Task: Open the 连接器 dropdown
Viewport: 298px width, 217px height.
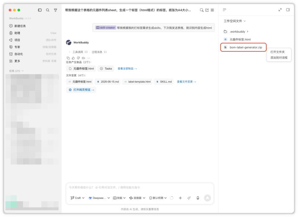Action: click(x=137, y=198)
